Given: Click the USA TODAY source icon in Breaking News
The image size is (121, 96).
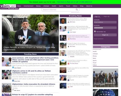Looking at the screenshot, I should pos(68,32).
